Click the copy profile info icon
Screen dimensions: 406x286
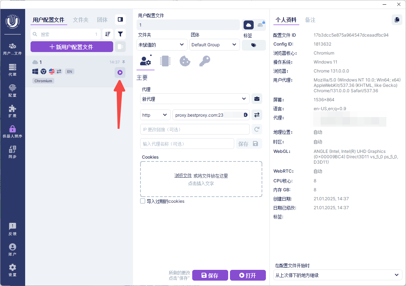coord(397,20)
